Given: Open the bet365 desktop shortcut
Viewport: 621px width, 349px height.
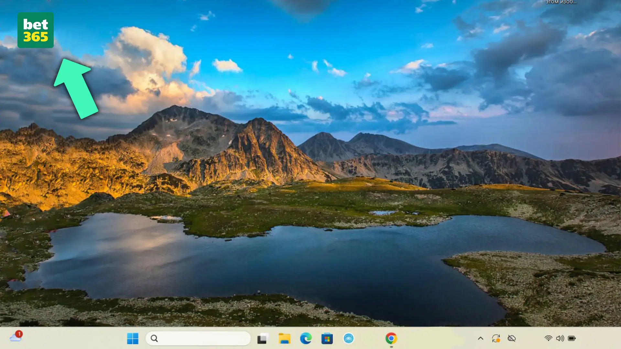Looking at the screenshot, I should click(36, 30).
